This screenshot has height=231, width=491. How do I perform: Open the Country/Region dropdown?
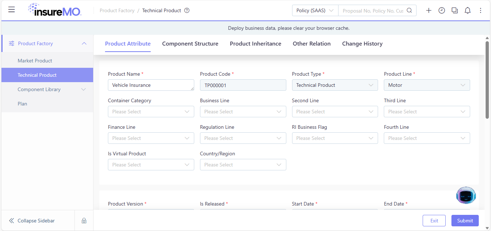243,165
